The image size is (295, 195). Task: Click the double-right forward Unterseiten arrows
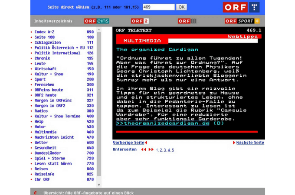pyautogui.click(x=151, y=149)
